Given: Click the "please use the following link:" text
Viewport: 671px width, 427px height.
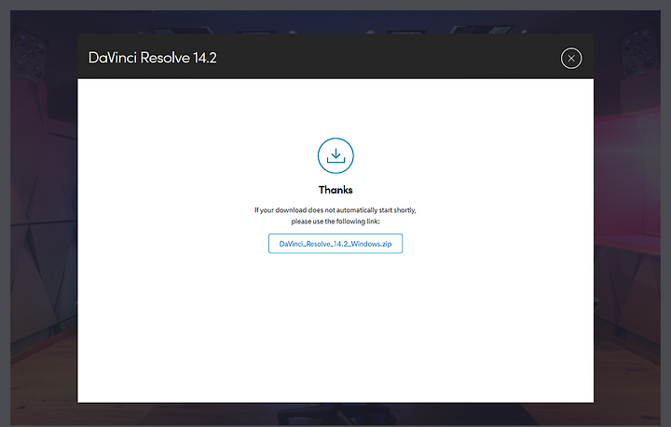Looking at the screenshot, I should click(x=335, y=221).
